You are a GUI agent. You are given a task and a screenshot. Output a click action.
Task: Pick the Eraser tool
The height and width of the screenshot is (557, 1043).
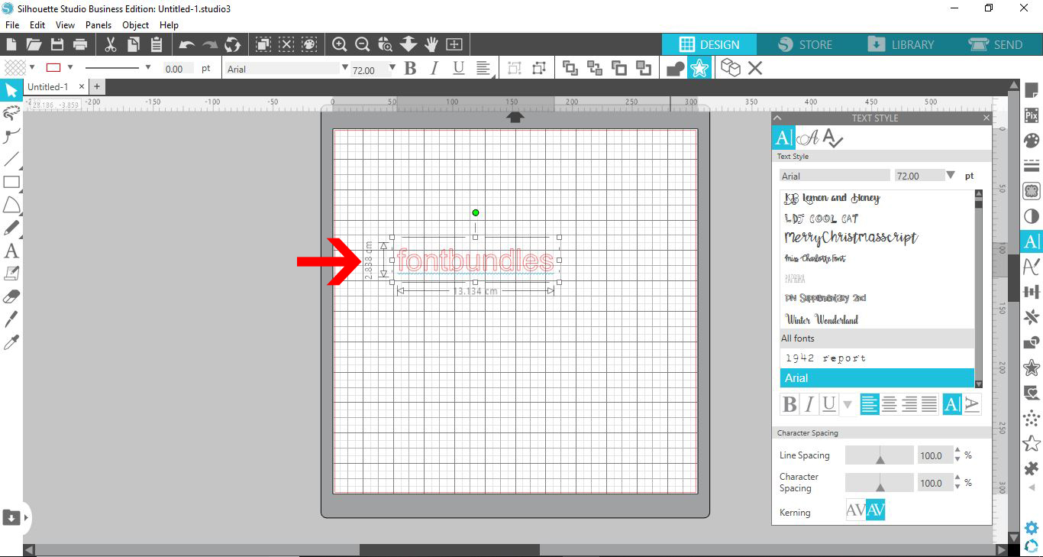(x=11, y=296)
